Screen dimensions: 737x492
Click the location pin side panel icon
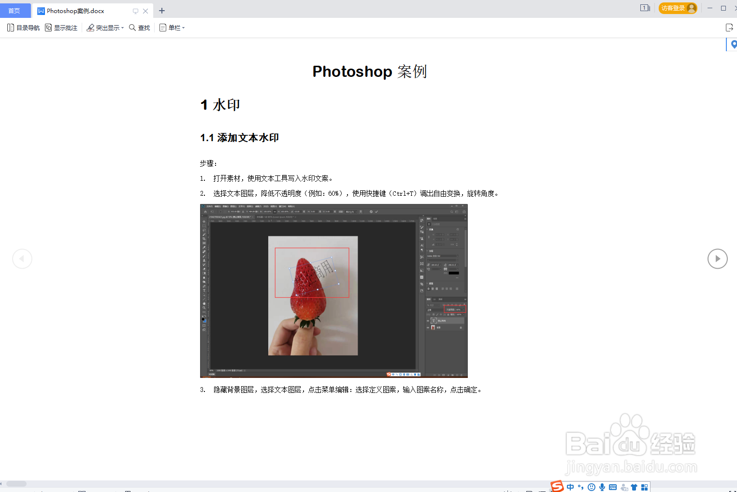(734, 44)
